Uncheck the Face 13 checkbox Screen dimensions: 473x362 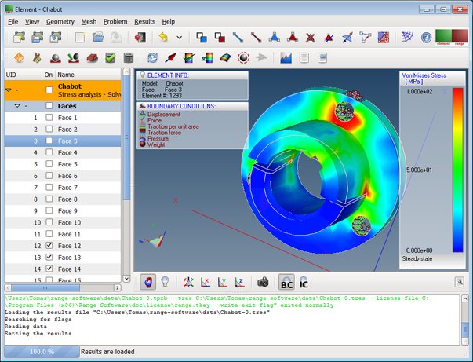pyautogui.click(x=49, y=257)
